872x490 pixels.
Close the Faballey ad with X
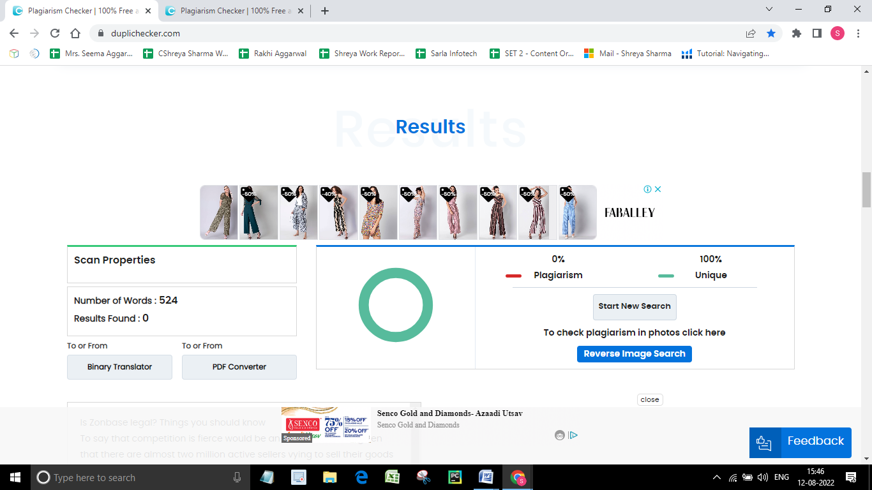pos(658,189)
